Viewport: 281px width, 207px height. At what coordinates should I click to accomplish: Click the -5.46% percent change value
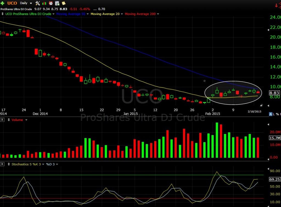click(x=85, y=9)
